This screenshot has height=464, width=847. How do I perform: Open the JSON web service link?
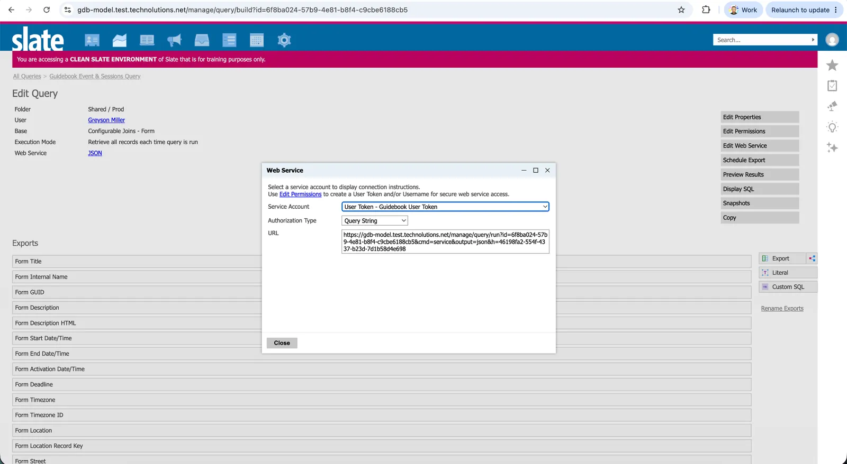[x=95, y=153]
